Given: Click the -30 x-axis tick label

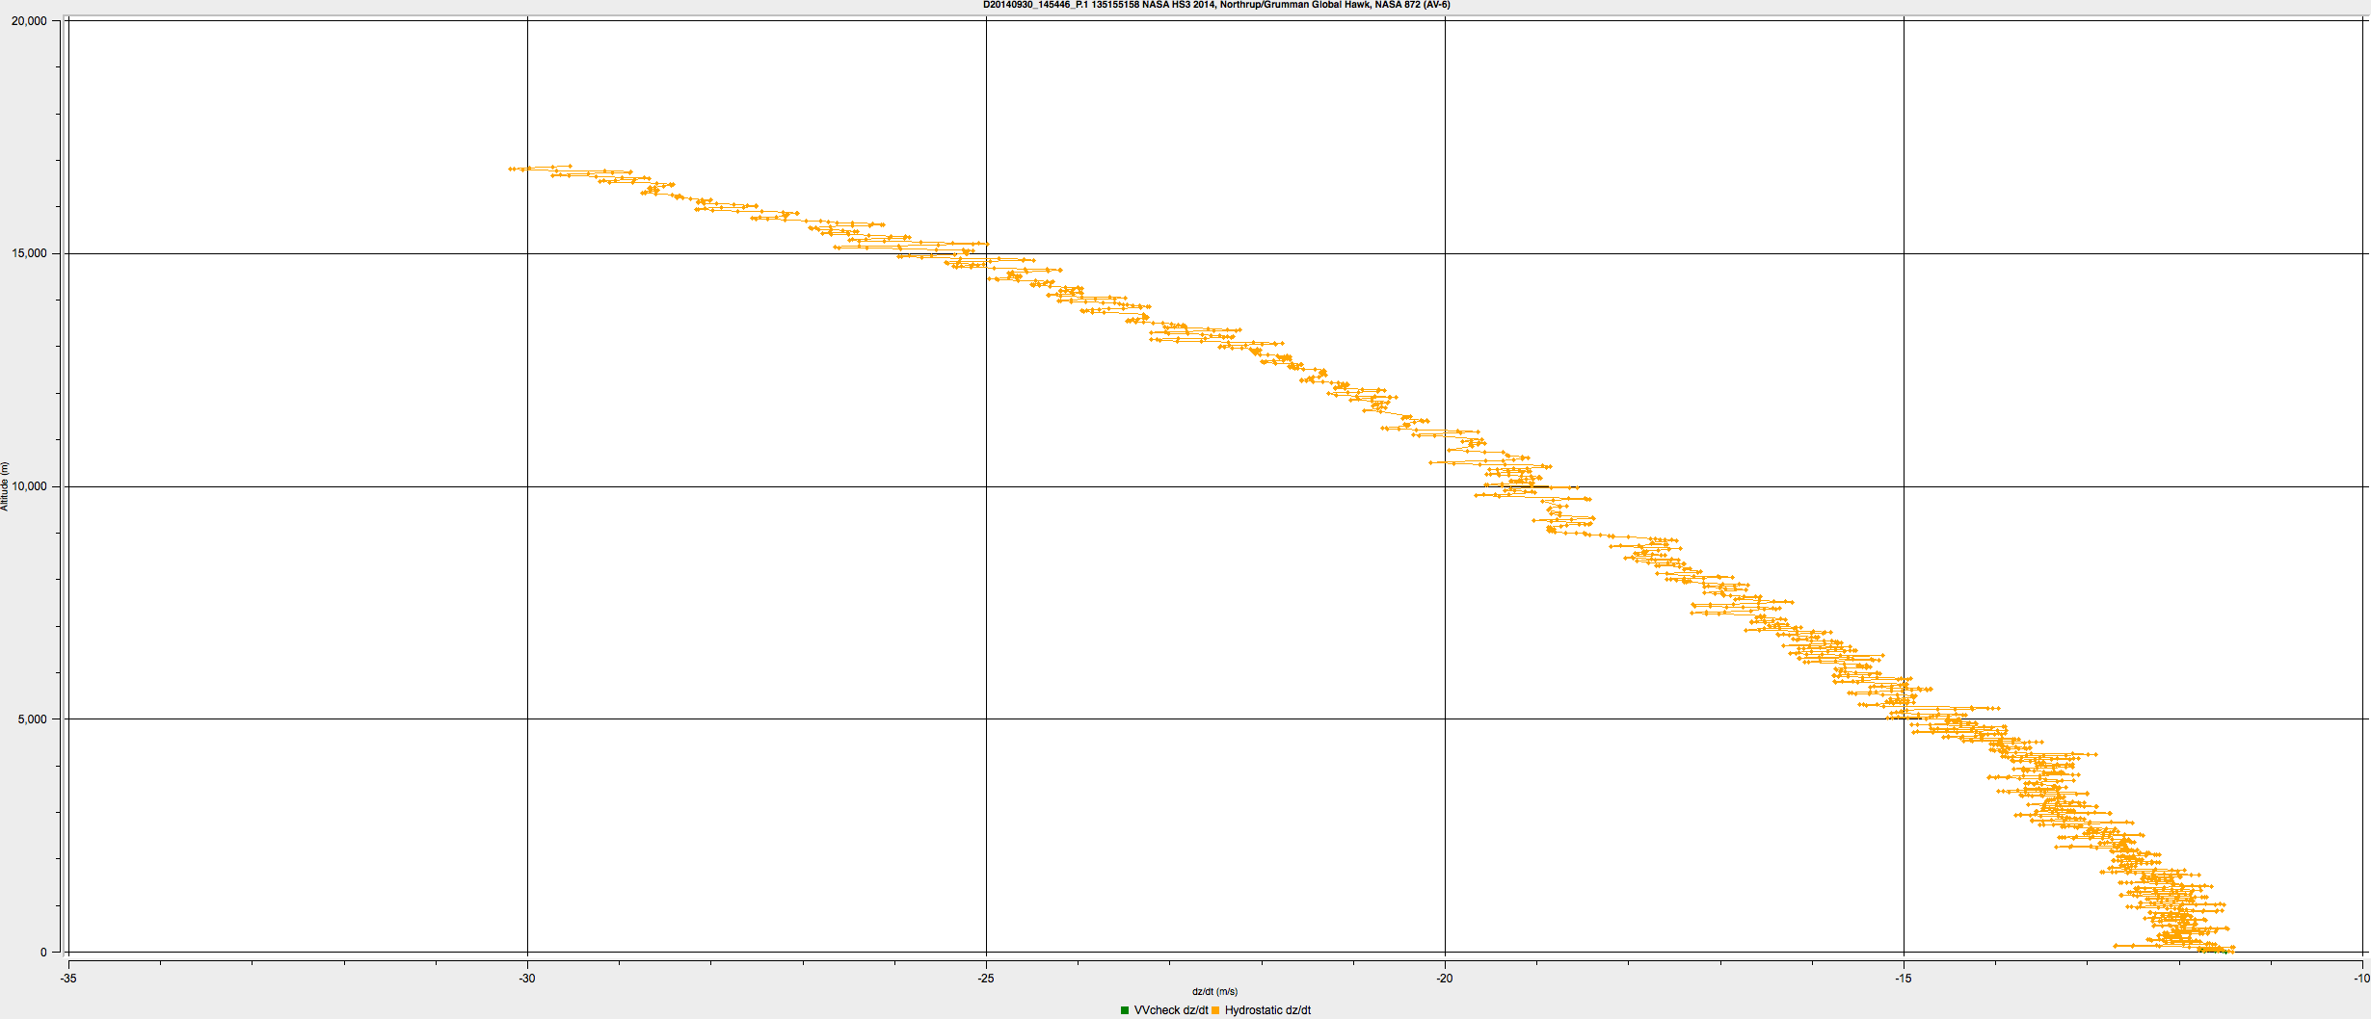Looking at the screenshot, I should pos(527,979).
